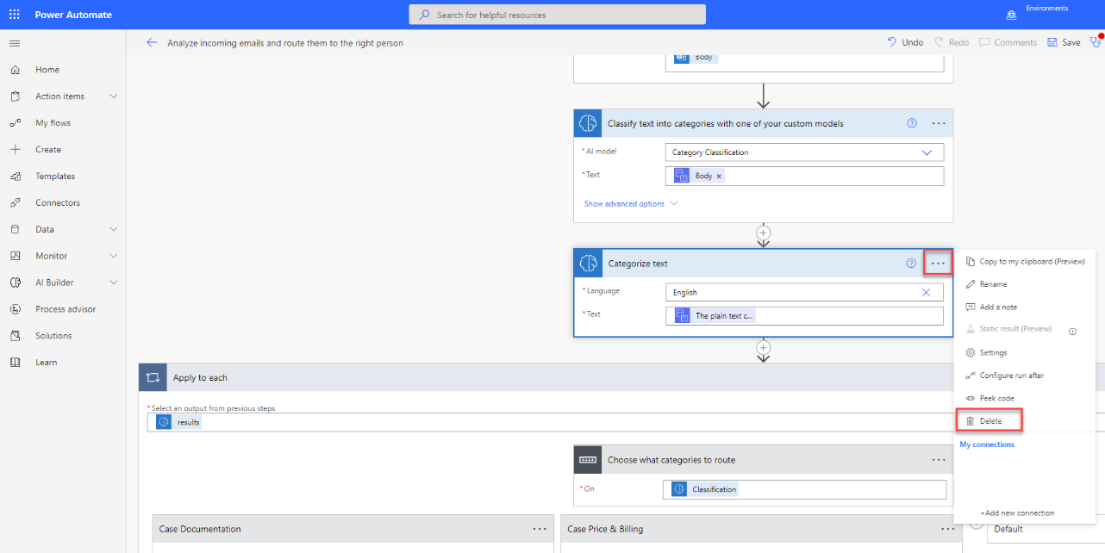Screen dimensions: 1105x553
Task: Click the Undo arrow icon
Action: click(890, 41)
